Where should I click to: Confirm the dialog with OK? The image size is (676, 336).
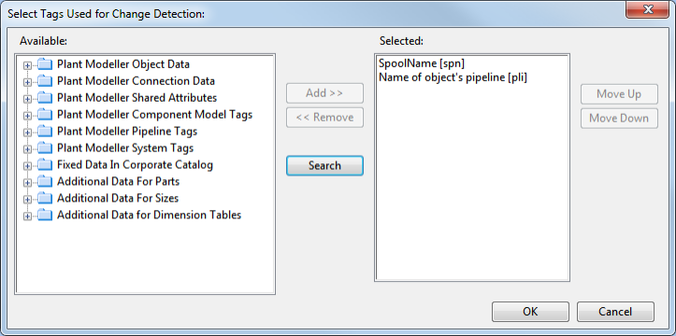pos(530,312)
